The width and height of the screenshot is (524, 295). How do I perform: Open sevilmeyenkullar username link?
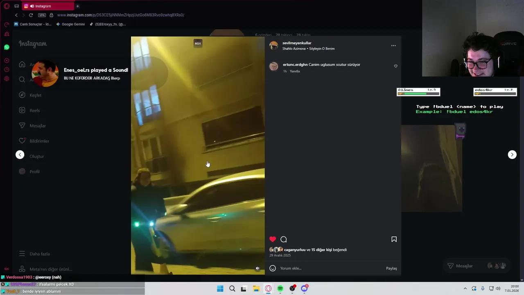pyautogui.click(x=297, y=43)
